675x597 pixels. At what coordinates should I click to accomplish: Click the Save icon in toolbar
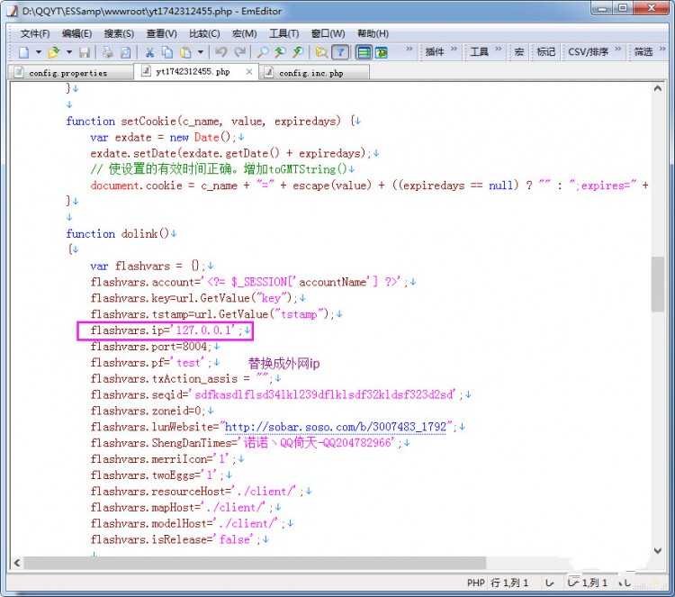[85, 52]
